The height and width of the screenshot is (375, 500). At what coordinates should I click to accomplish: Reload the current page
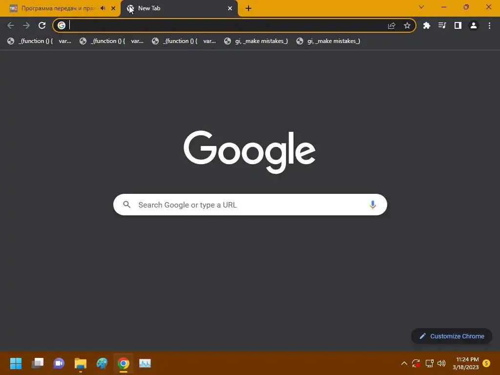pyautogui.click(x=42, y=25)
